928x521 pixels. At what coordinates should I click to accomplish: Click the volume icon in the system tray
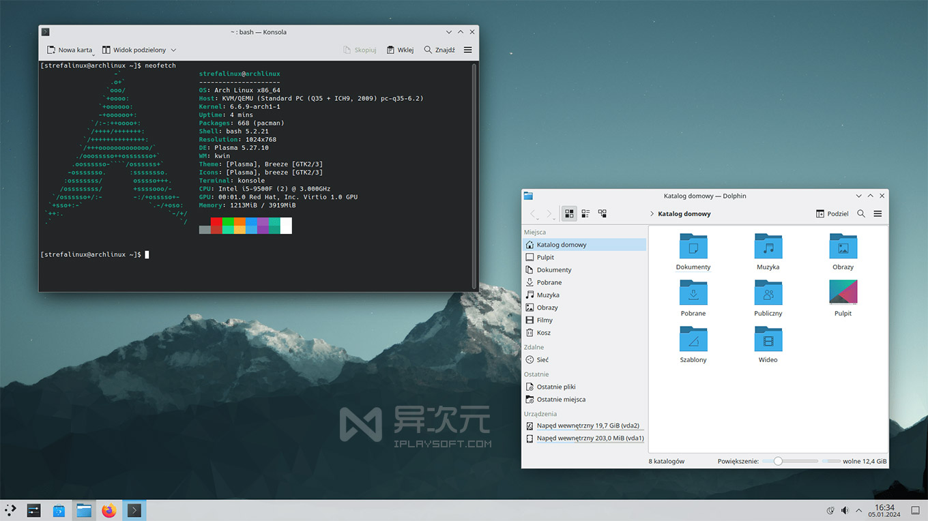[845, 510]
